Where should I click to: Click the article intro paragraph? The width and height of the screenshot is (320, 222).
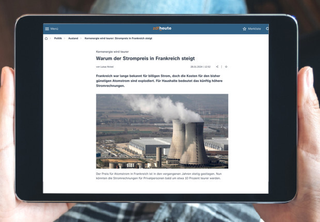159,81
